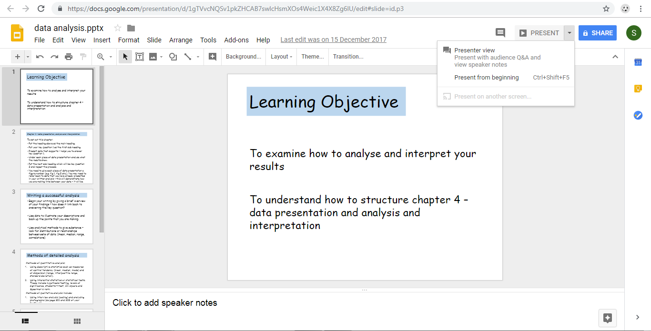Open comment history speech bubble icon

tap(500, 33)
